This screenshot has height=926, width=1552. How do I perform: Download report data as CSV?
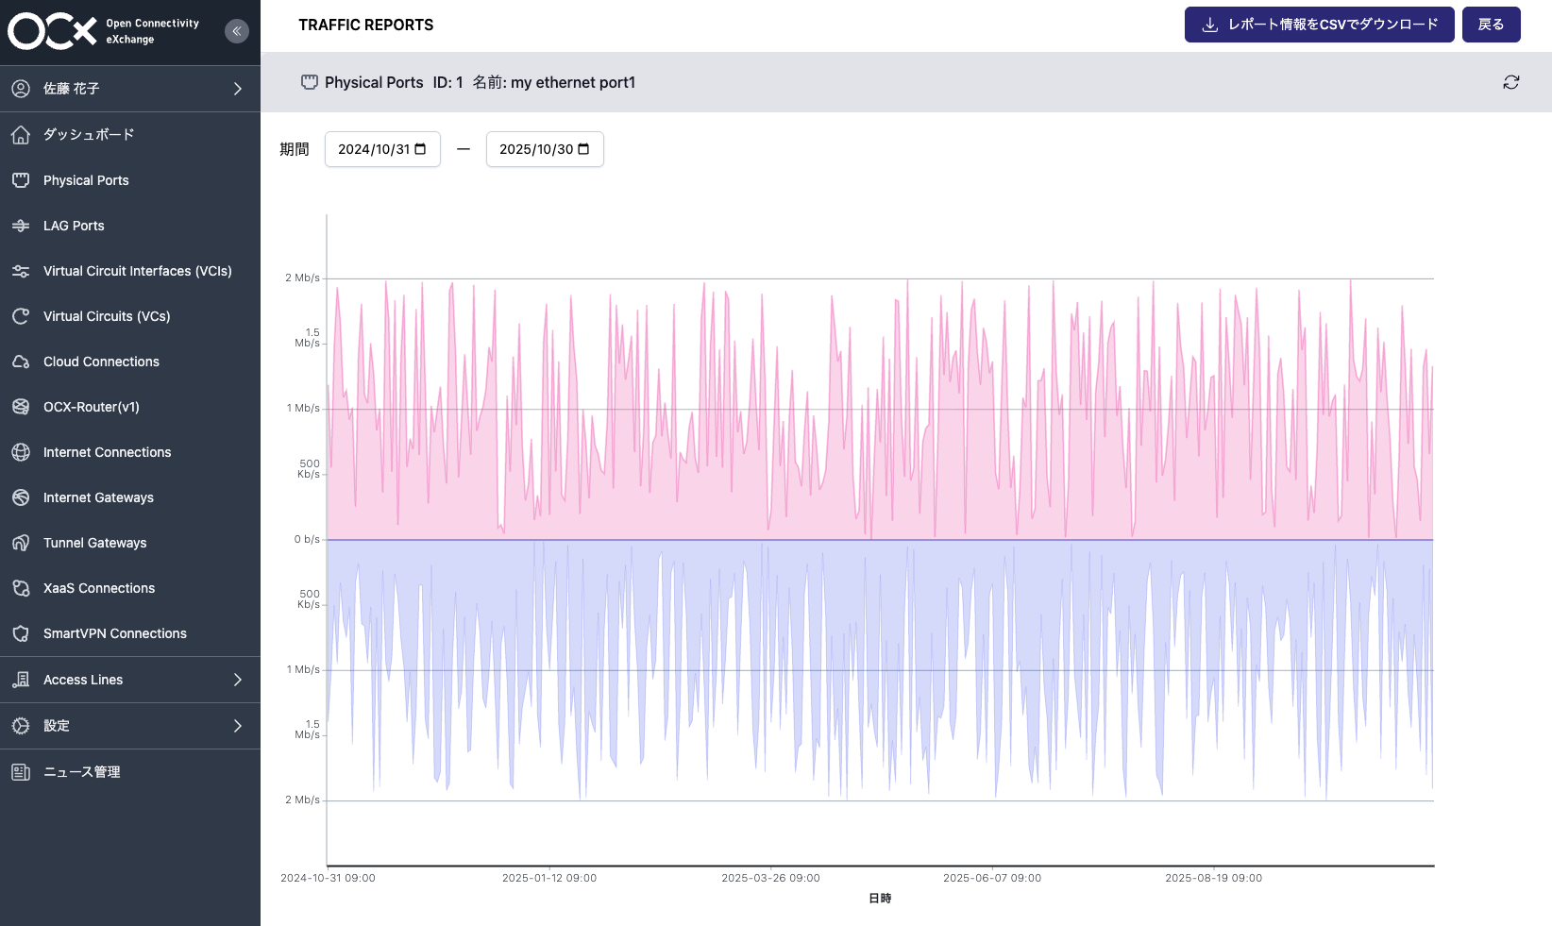pos(1319,24)
